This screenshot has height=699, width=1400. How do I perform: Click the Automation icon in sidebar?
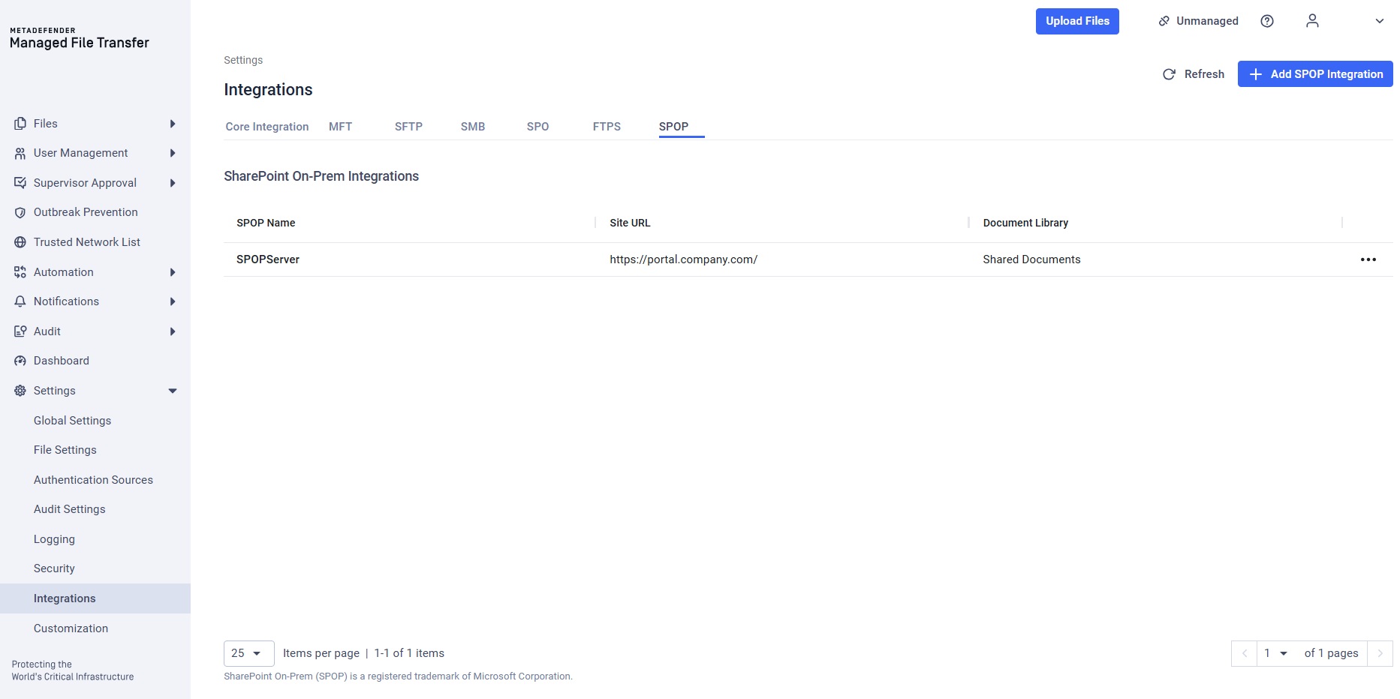20,272
